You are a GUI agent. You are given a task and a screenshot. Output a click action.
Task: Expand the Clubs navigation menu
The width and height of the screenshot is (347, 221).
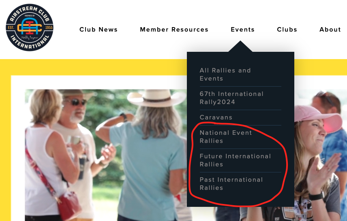tap(287, 30)
